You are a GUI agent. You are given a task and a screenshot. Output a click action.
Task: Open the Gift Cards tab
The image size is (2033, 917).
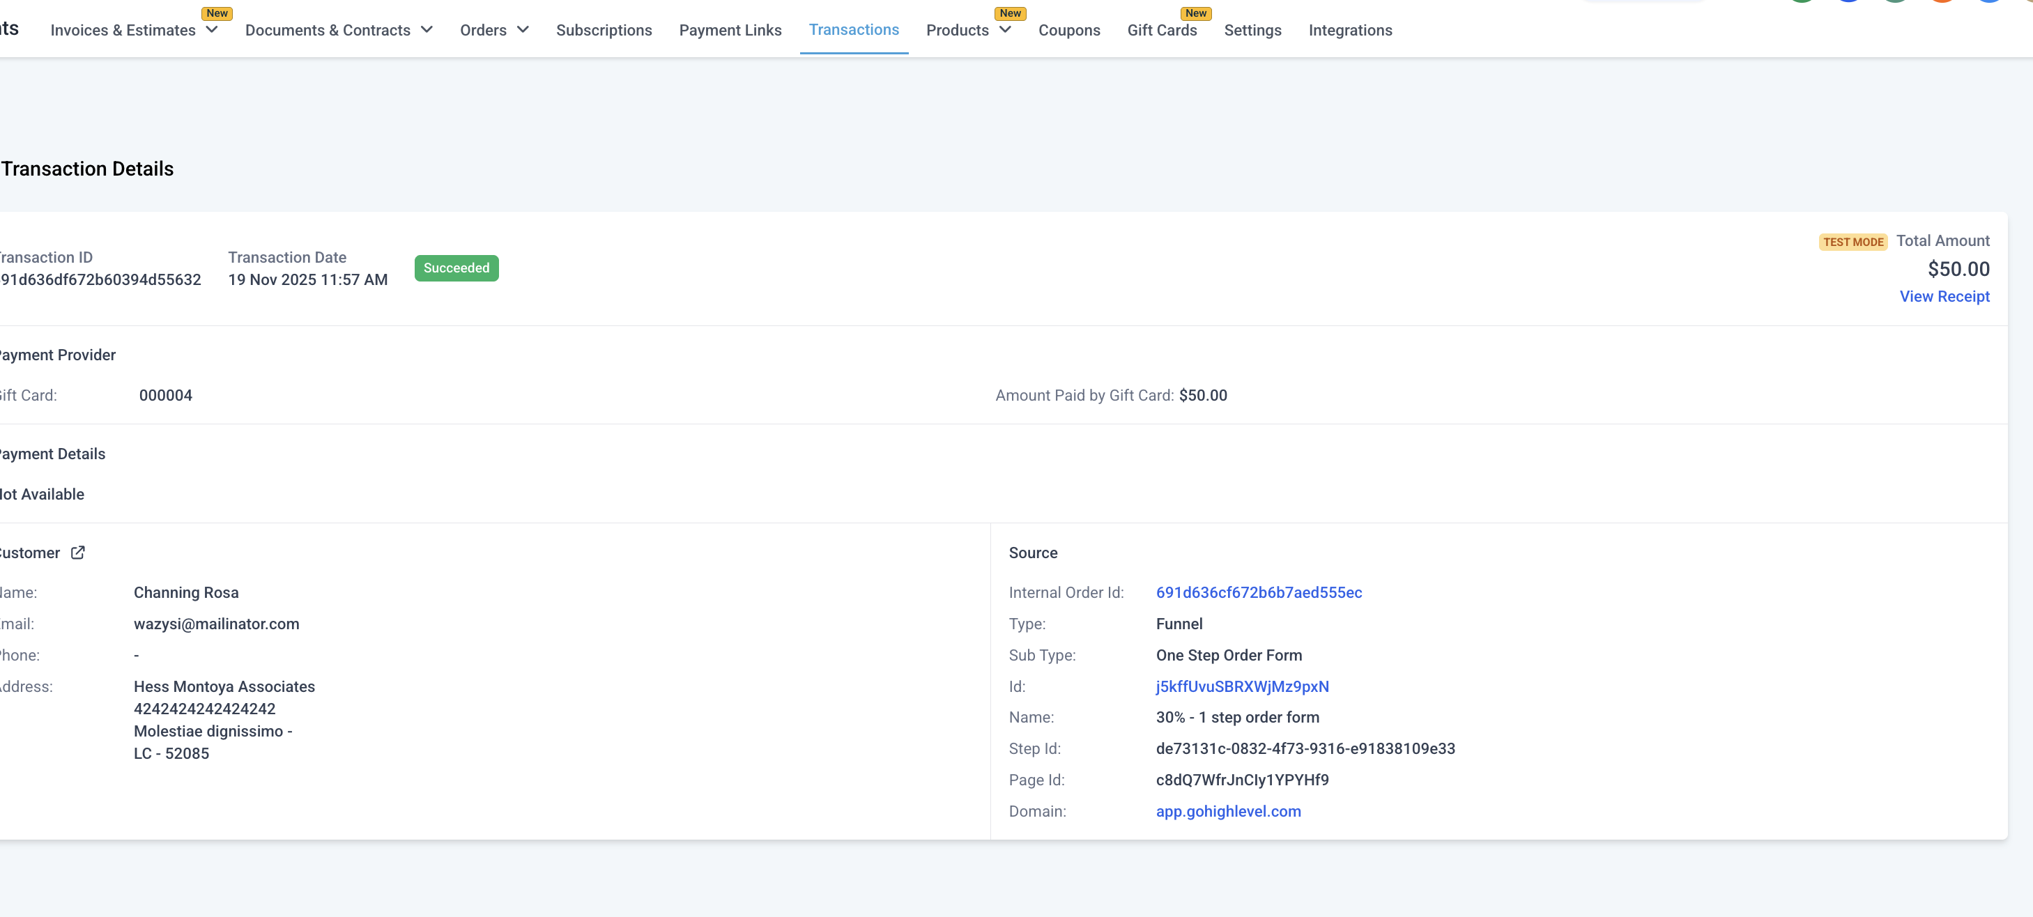click(1162, 30)
